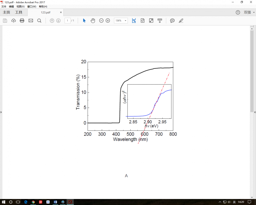
Task: Expand the left navigation pane arrow
Action: click(1, 112)
